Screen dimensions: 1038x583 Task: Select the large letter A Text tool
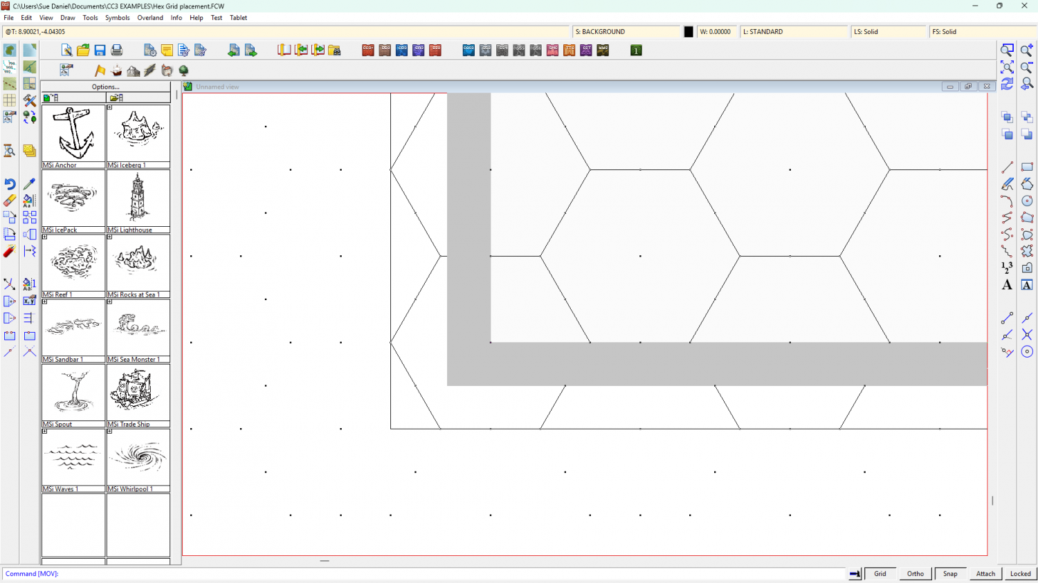[x=1007, y=285]
